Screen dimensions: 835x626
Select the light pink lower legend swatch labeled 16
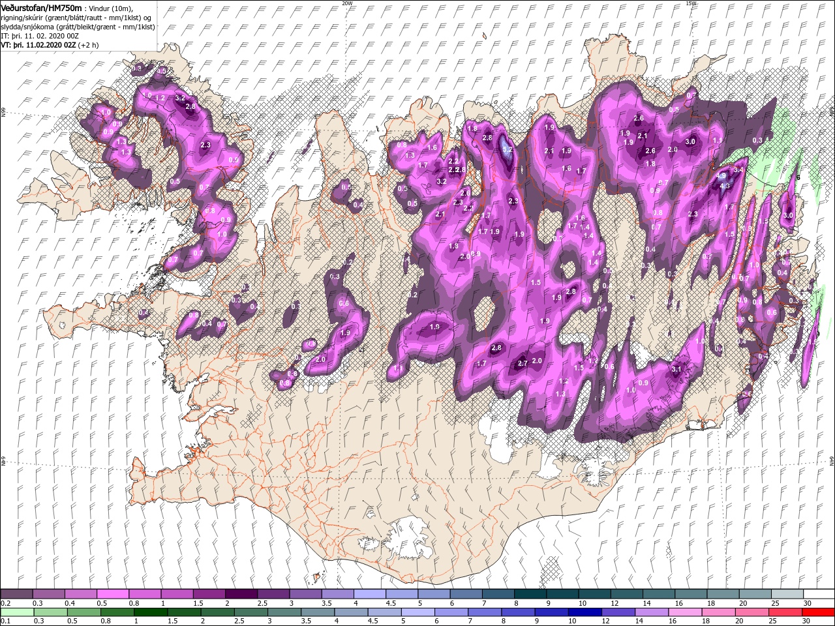[x=685, y=612]
